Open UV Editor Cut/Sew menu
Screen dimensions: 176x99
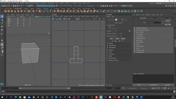[x=66, y=16]
